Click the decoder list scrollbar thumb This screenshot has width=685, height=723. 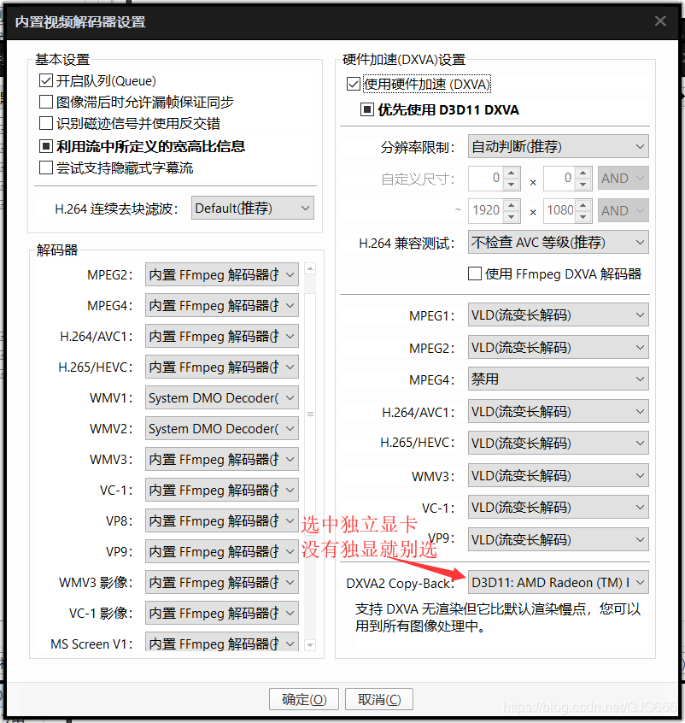(x=310, y=414)
